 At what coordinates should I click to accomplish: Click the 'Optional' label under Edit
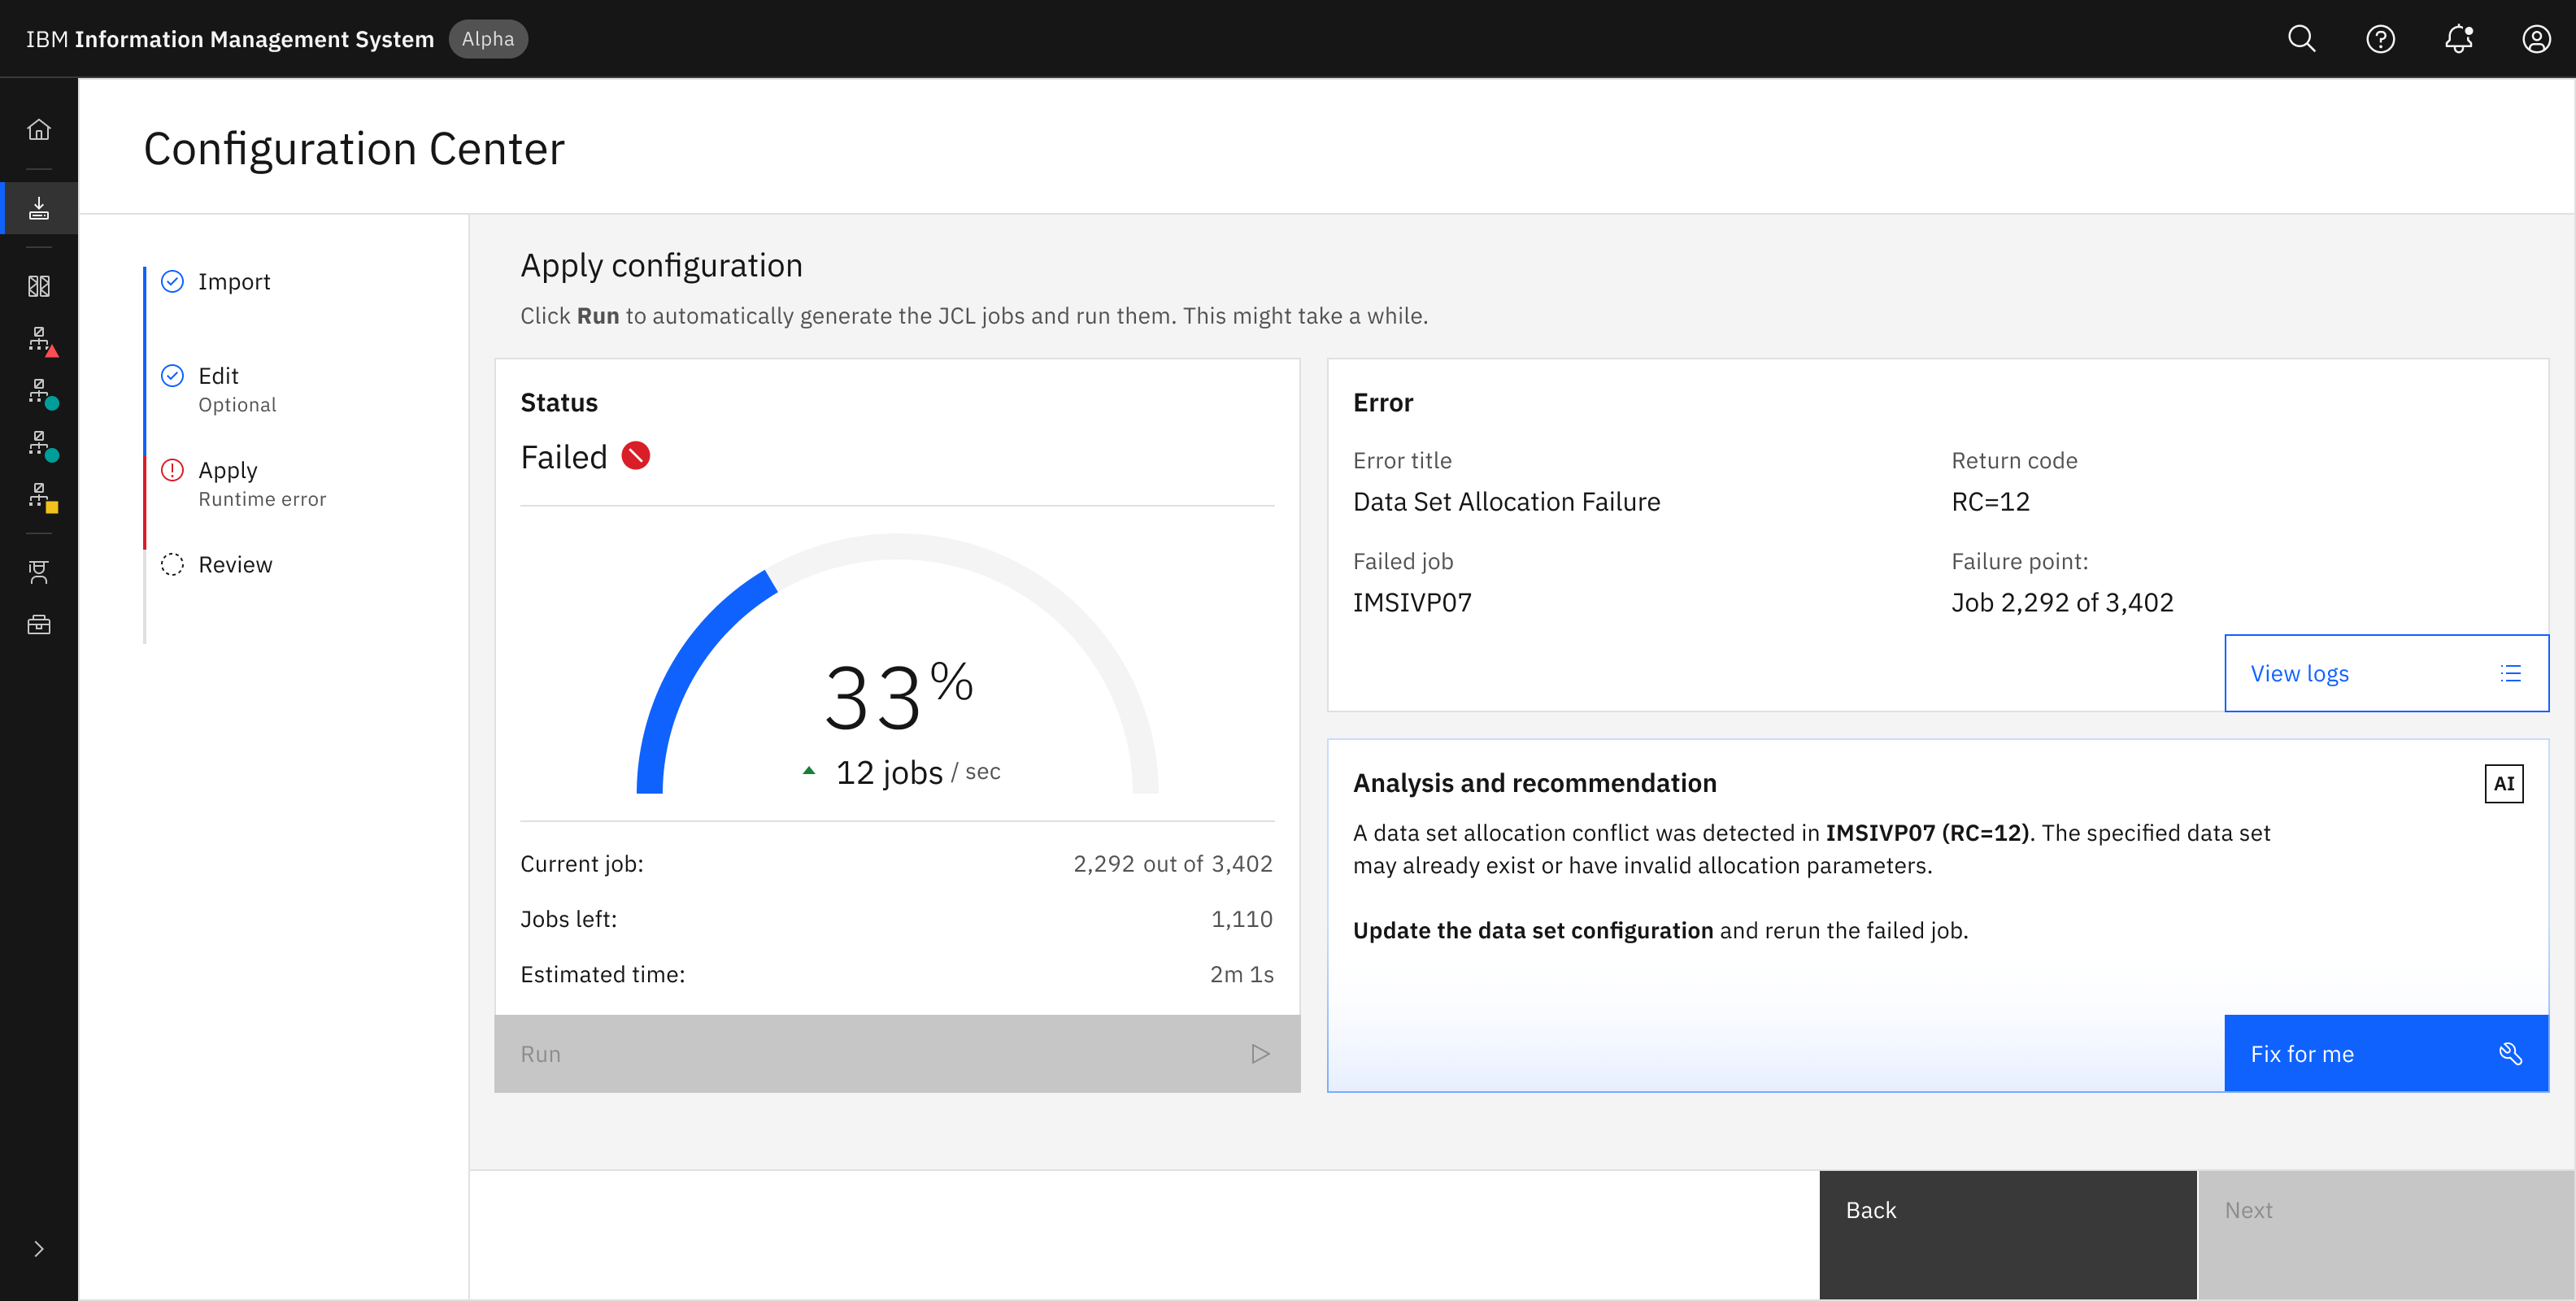[x=237, y=405]
